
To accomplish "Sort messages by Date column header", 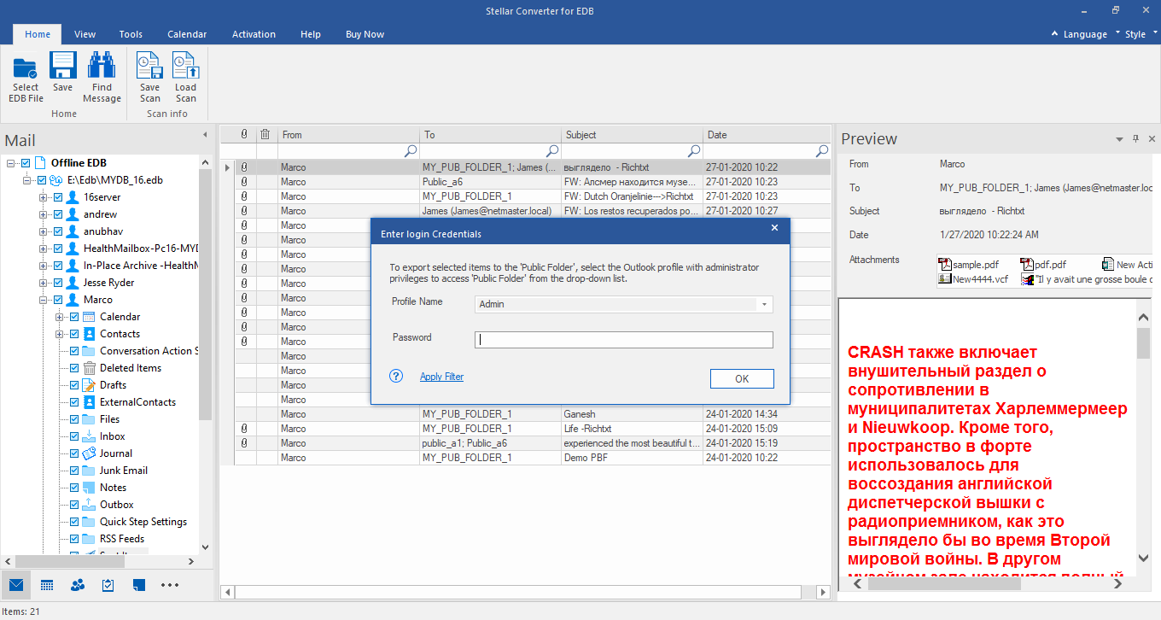I will [767, 134].
